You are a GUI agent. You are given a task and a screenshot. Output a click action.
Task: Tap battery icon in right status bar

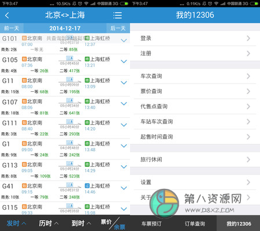click(x=254, y=3)
